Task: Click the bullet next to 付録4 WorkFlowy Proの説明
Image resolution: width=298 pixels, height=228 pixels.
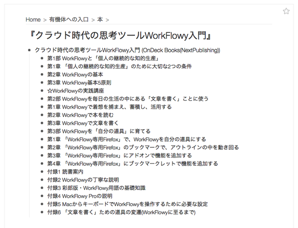Action: pyautogui.click(x=42, y=196)
